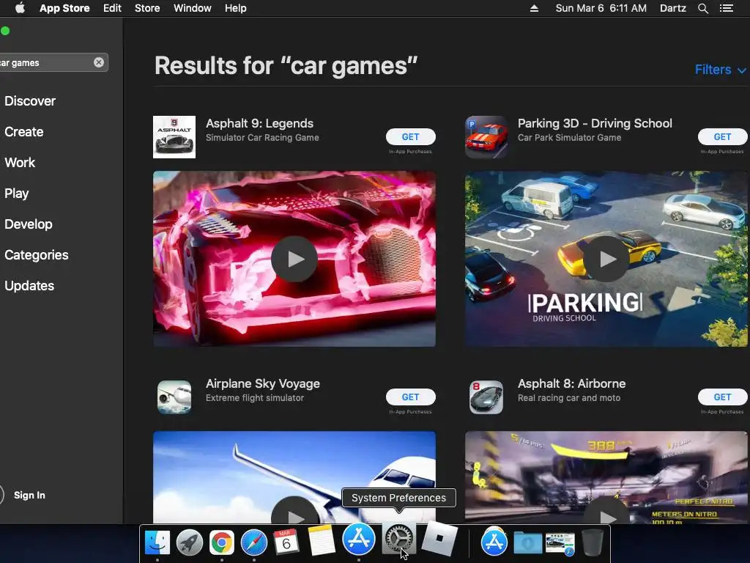
Task: Open Google Chrome from the Dock
Action: [x=221, y=542]
